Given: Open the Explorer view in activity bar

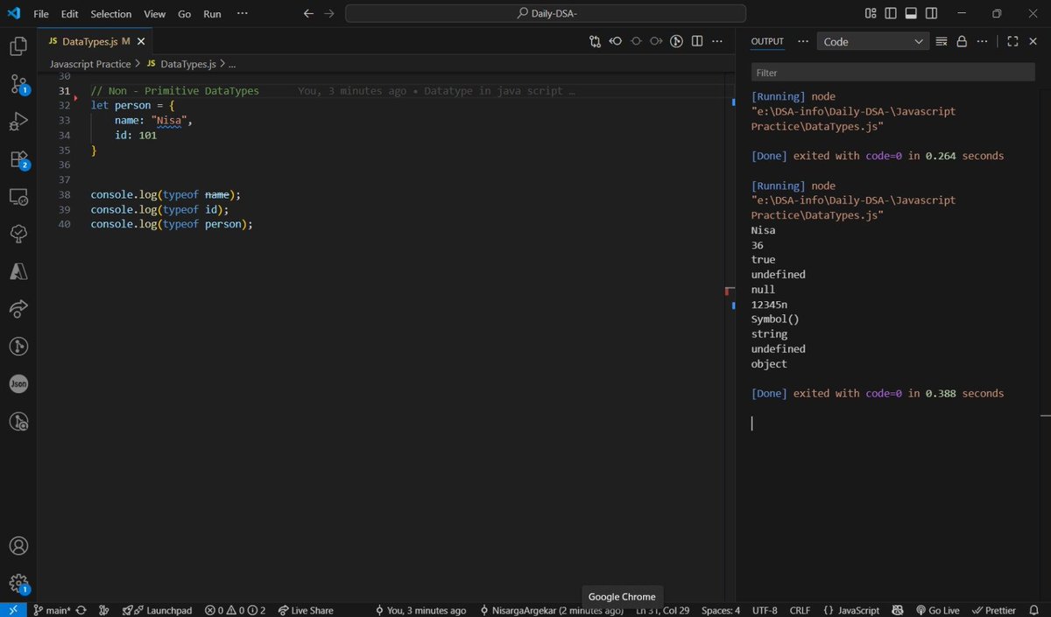Looking at the screenshot, I should coord(18,46).
